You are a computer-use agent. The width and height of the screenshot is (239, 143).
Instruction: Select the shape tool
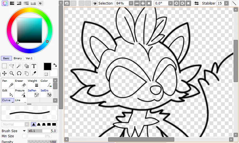(x=26, y=66)
